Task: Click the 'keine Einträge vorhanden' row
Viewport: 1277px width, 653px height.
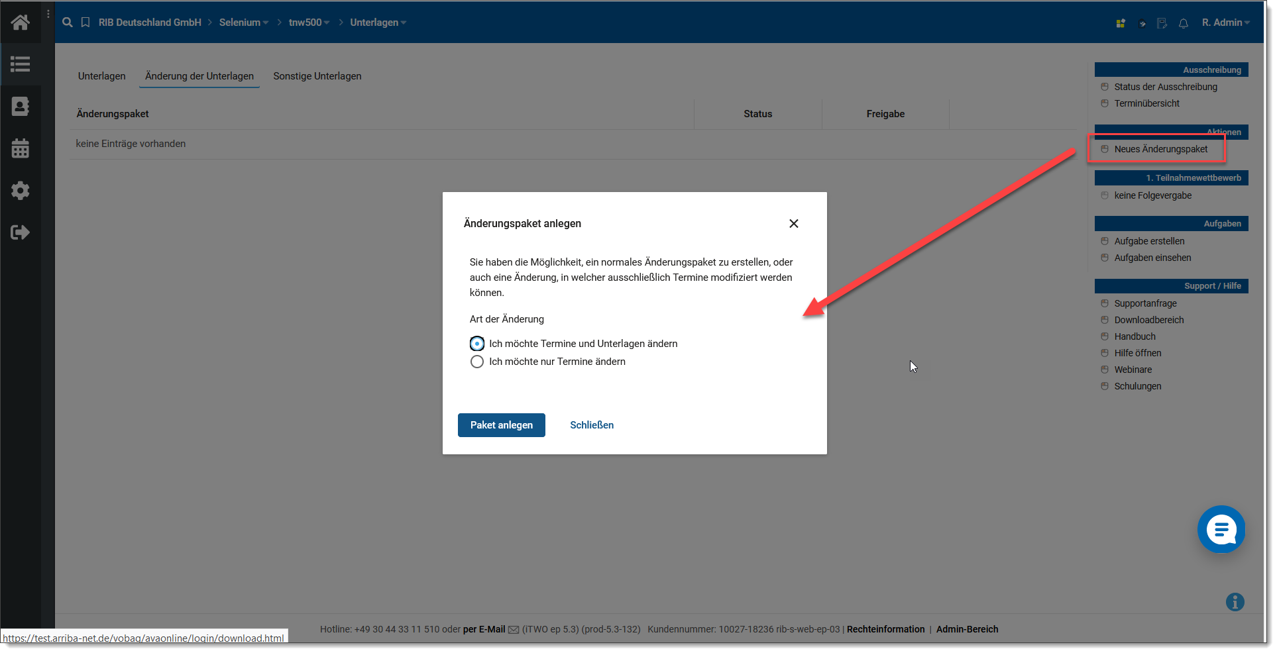Action: tap(573, 144)
